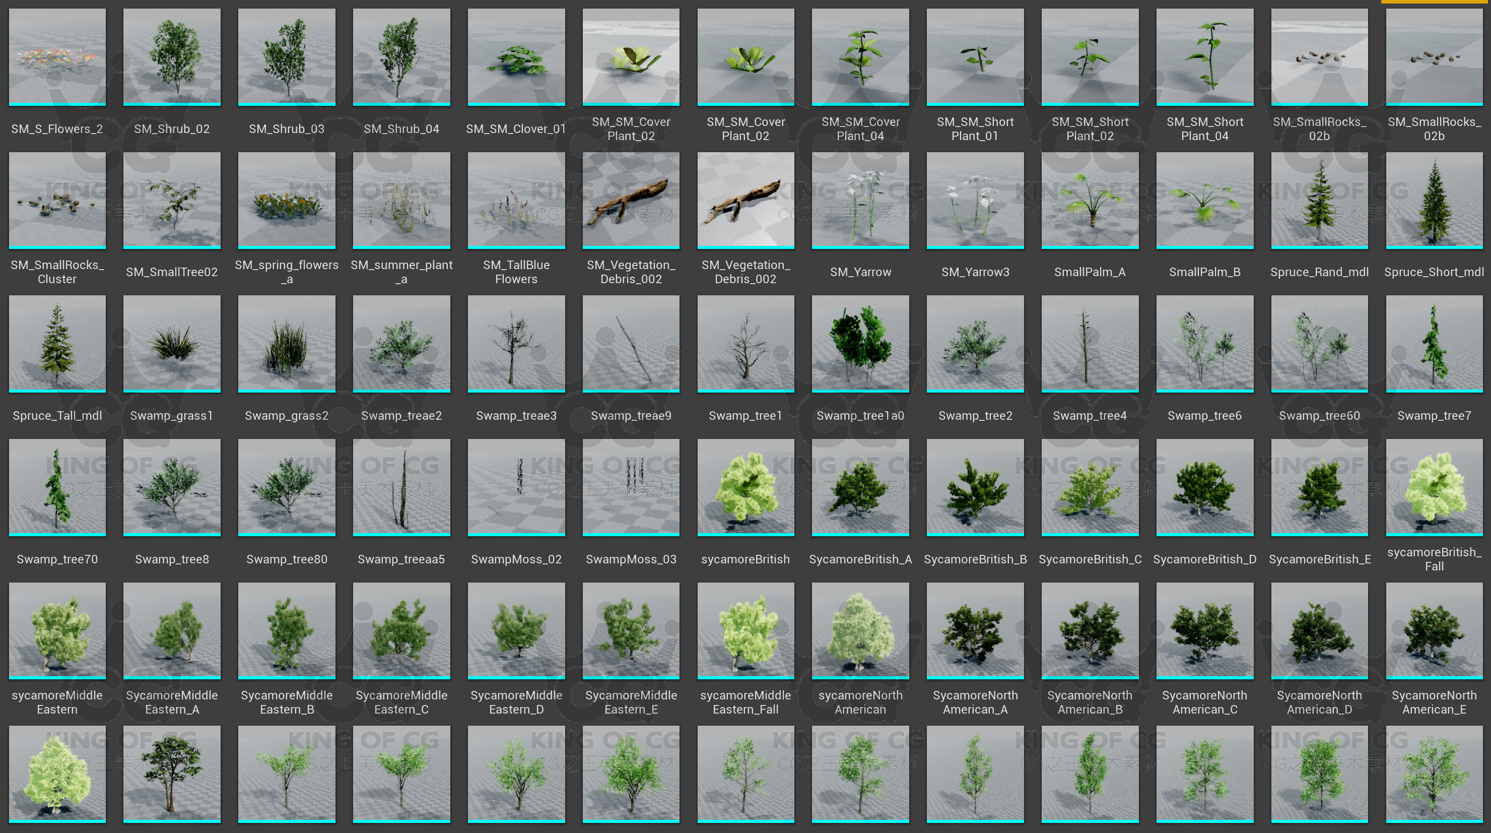Image resolution: width=1491 pixels, height=833 pixels.
Task: Click the SM_Shrub_03 mesh thumbnail
Action: point(287,57)
